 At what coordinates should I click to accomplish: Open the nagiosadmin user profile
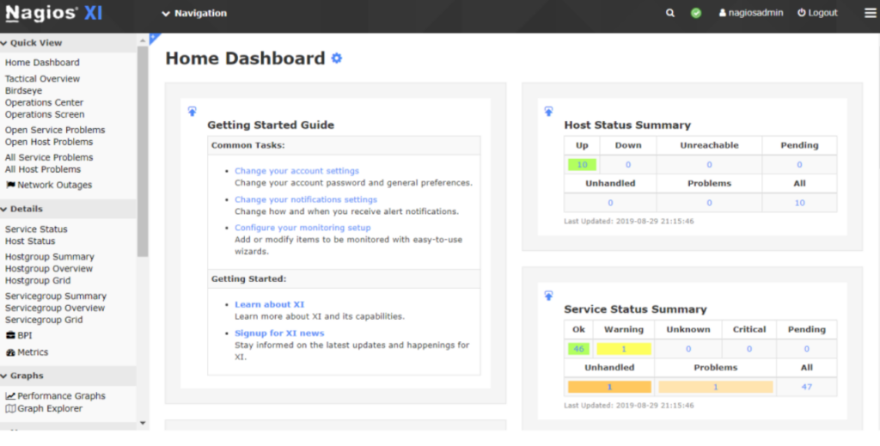tap(751, 13)
